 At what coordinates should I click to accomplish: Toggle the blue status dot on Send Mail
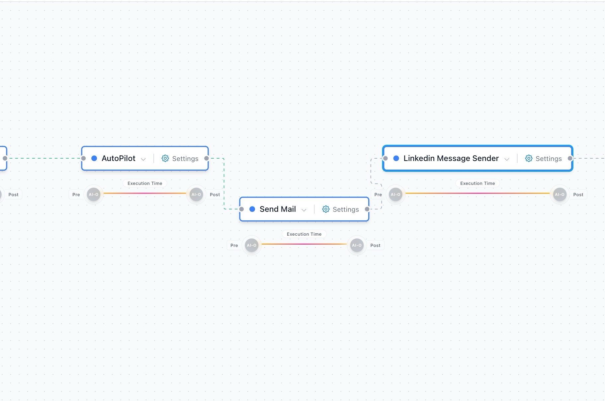coord(252,209)
